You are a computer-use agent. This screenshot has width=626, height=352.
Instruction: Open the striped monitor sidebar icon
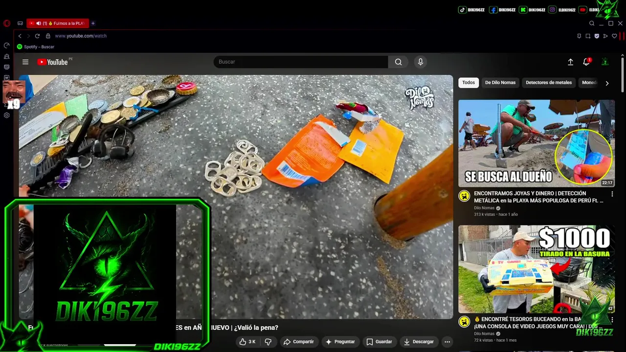point(7,67)
